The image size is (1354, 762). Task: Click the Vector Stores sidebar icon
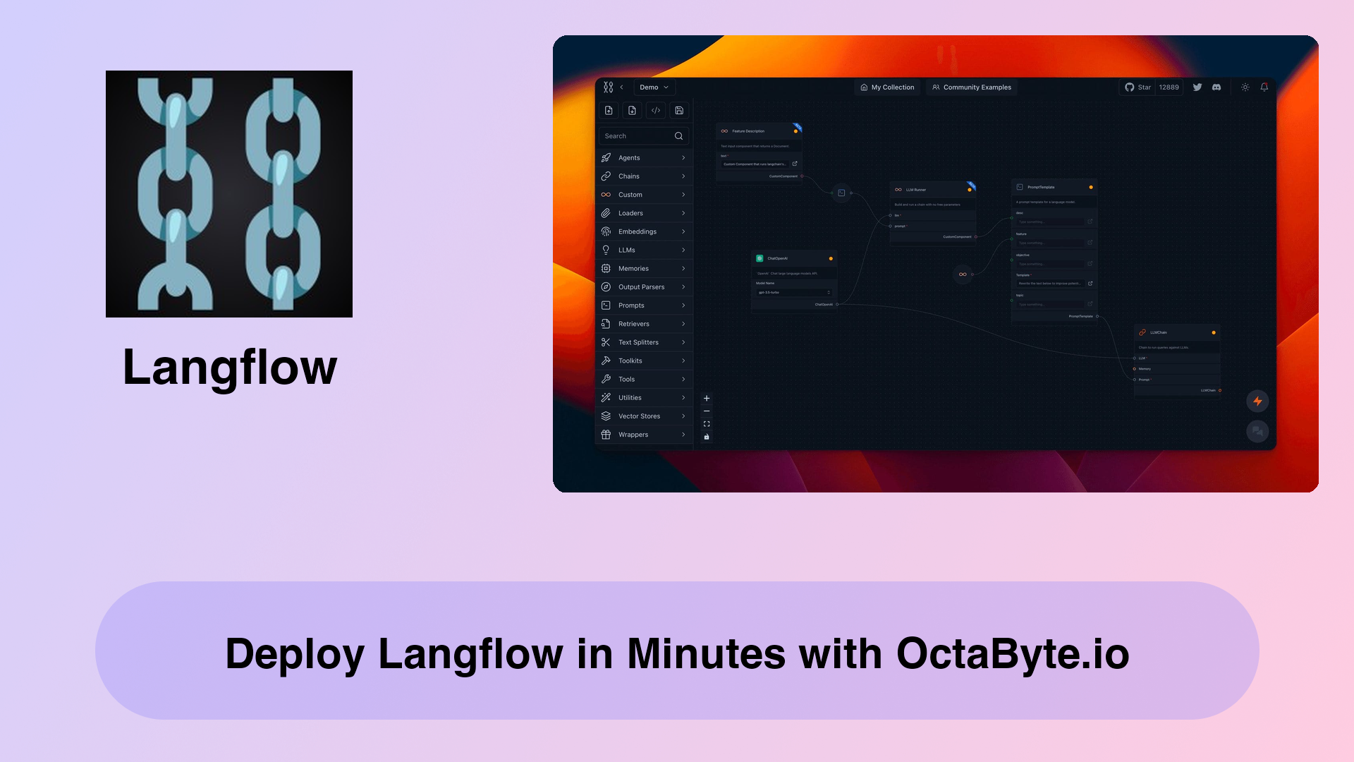[x=606, y=416]
